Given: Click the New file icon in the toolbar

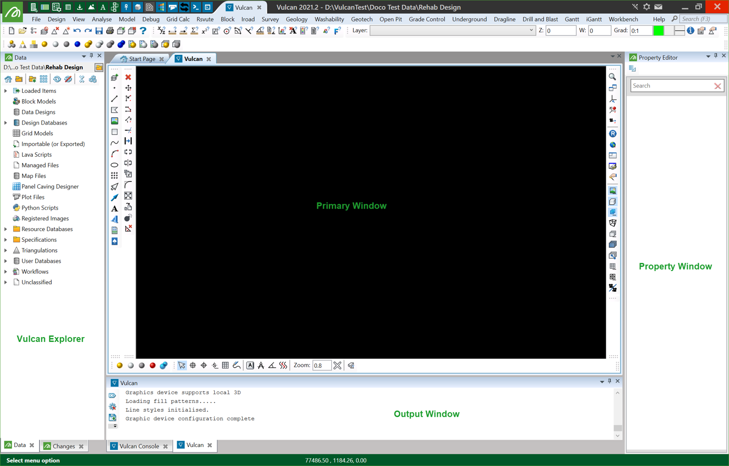Looking at the screenshot, I should (11, 31).
